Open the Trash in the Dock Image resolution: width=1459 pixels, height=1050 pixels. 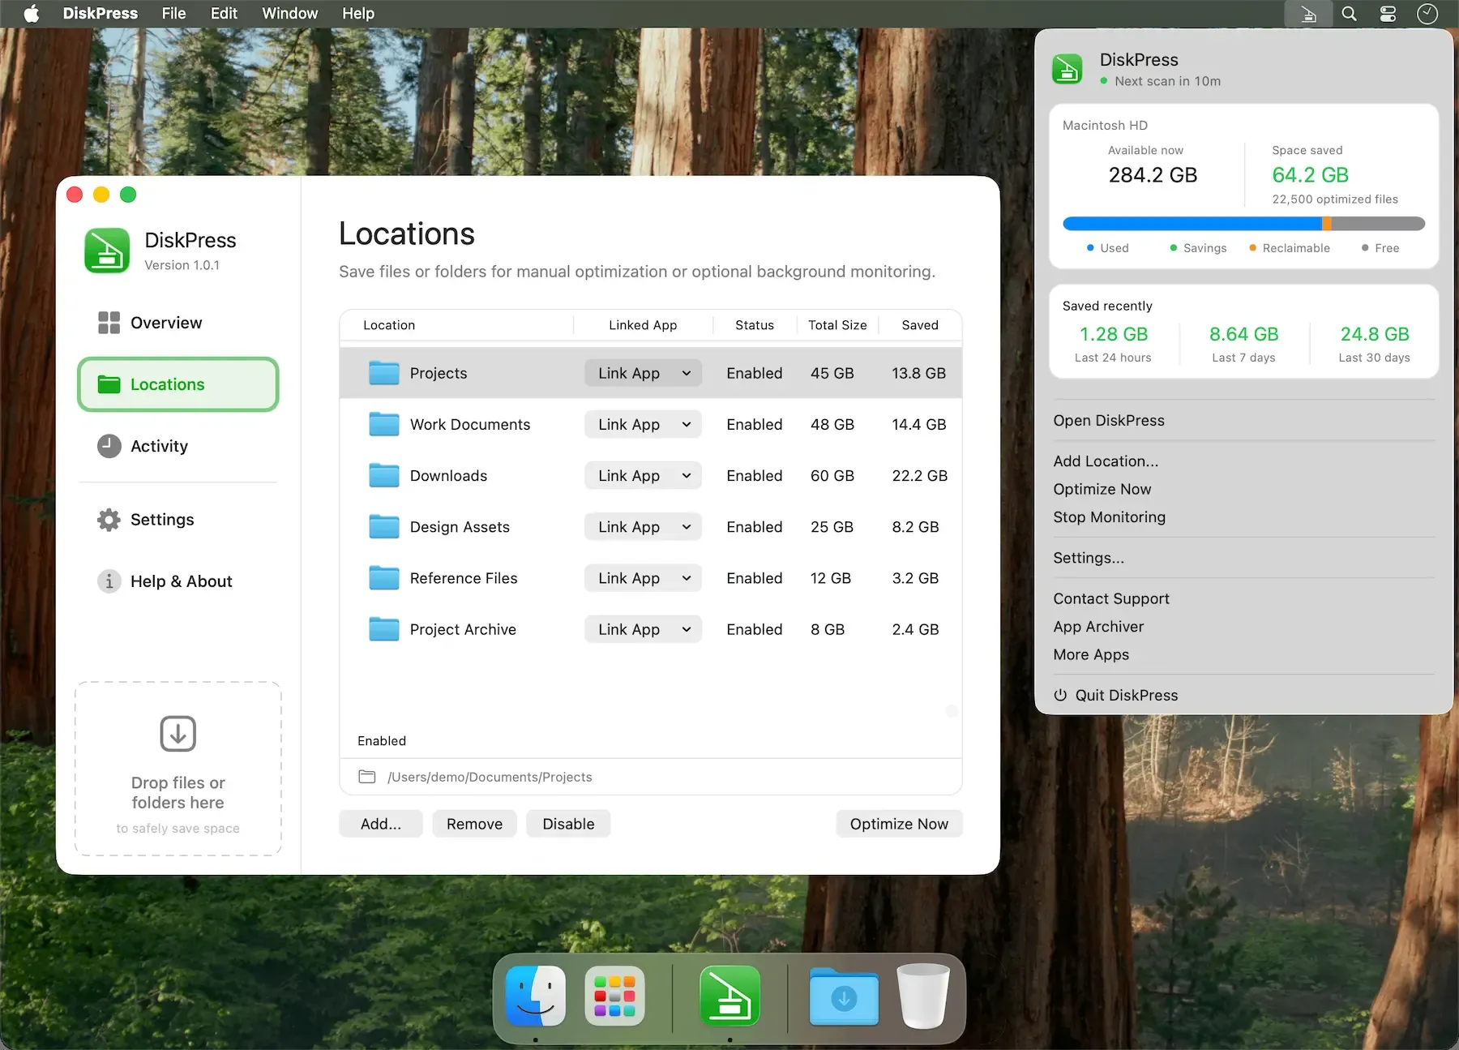click(922, 996)
